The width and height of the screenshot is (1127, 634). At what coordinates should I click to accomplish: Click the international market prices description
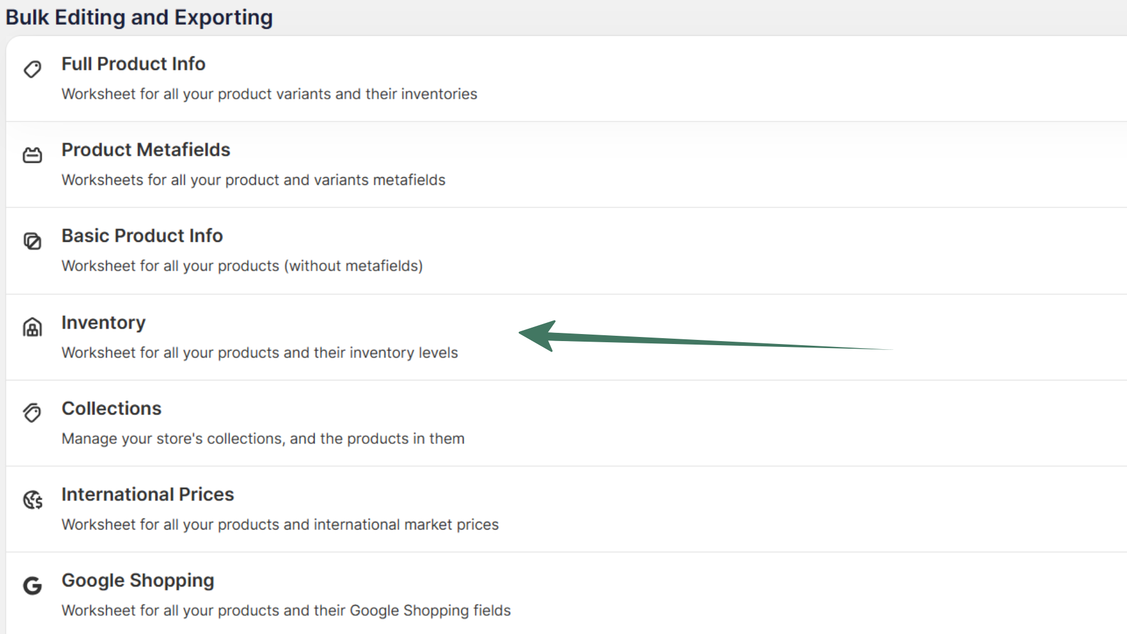(x=280, y=524)
